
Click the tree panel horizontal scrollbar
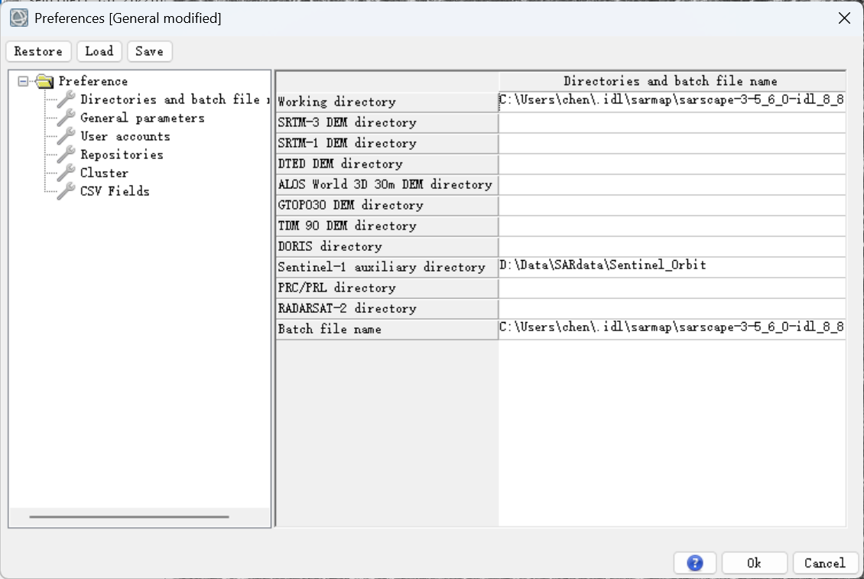129,517
